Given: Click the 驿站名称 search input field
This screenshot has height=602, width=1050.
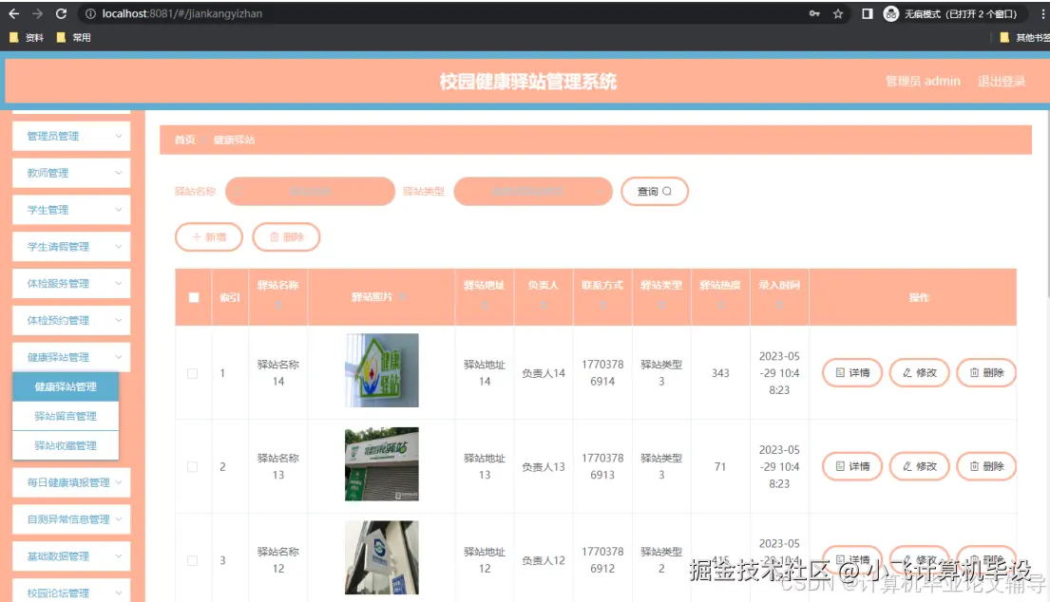Looking at the screenshot, I should coord(309,191).
